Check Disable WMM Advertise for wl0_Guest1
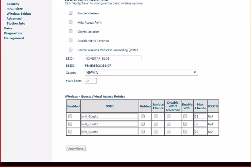 pyautogui.click(x=168, y=116)
